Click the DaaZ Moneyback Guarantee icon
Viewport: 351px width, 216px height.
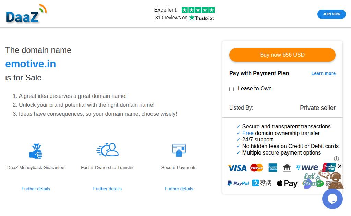(36, 151)
